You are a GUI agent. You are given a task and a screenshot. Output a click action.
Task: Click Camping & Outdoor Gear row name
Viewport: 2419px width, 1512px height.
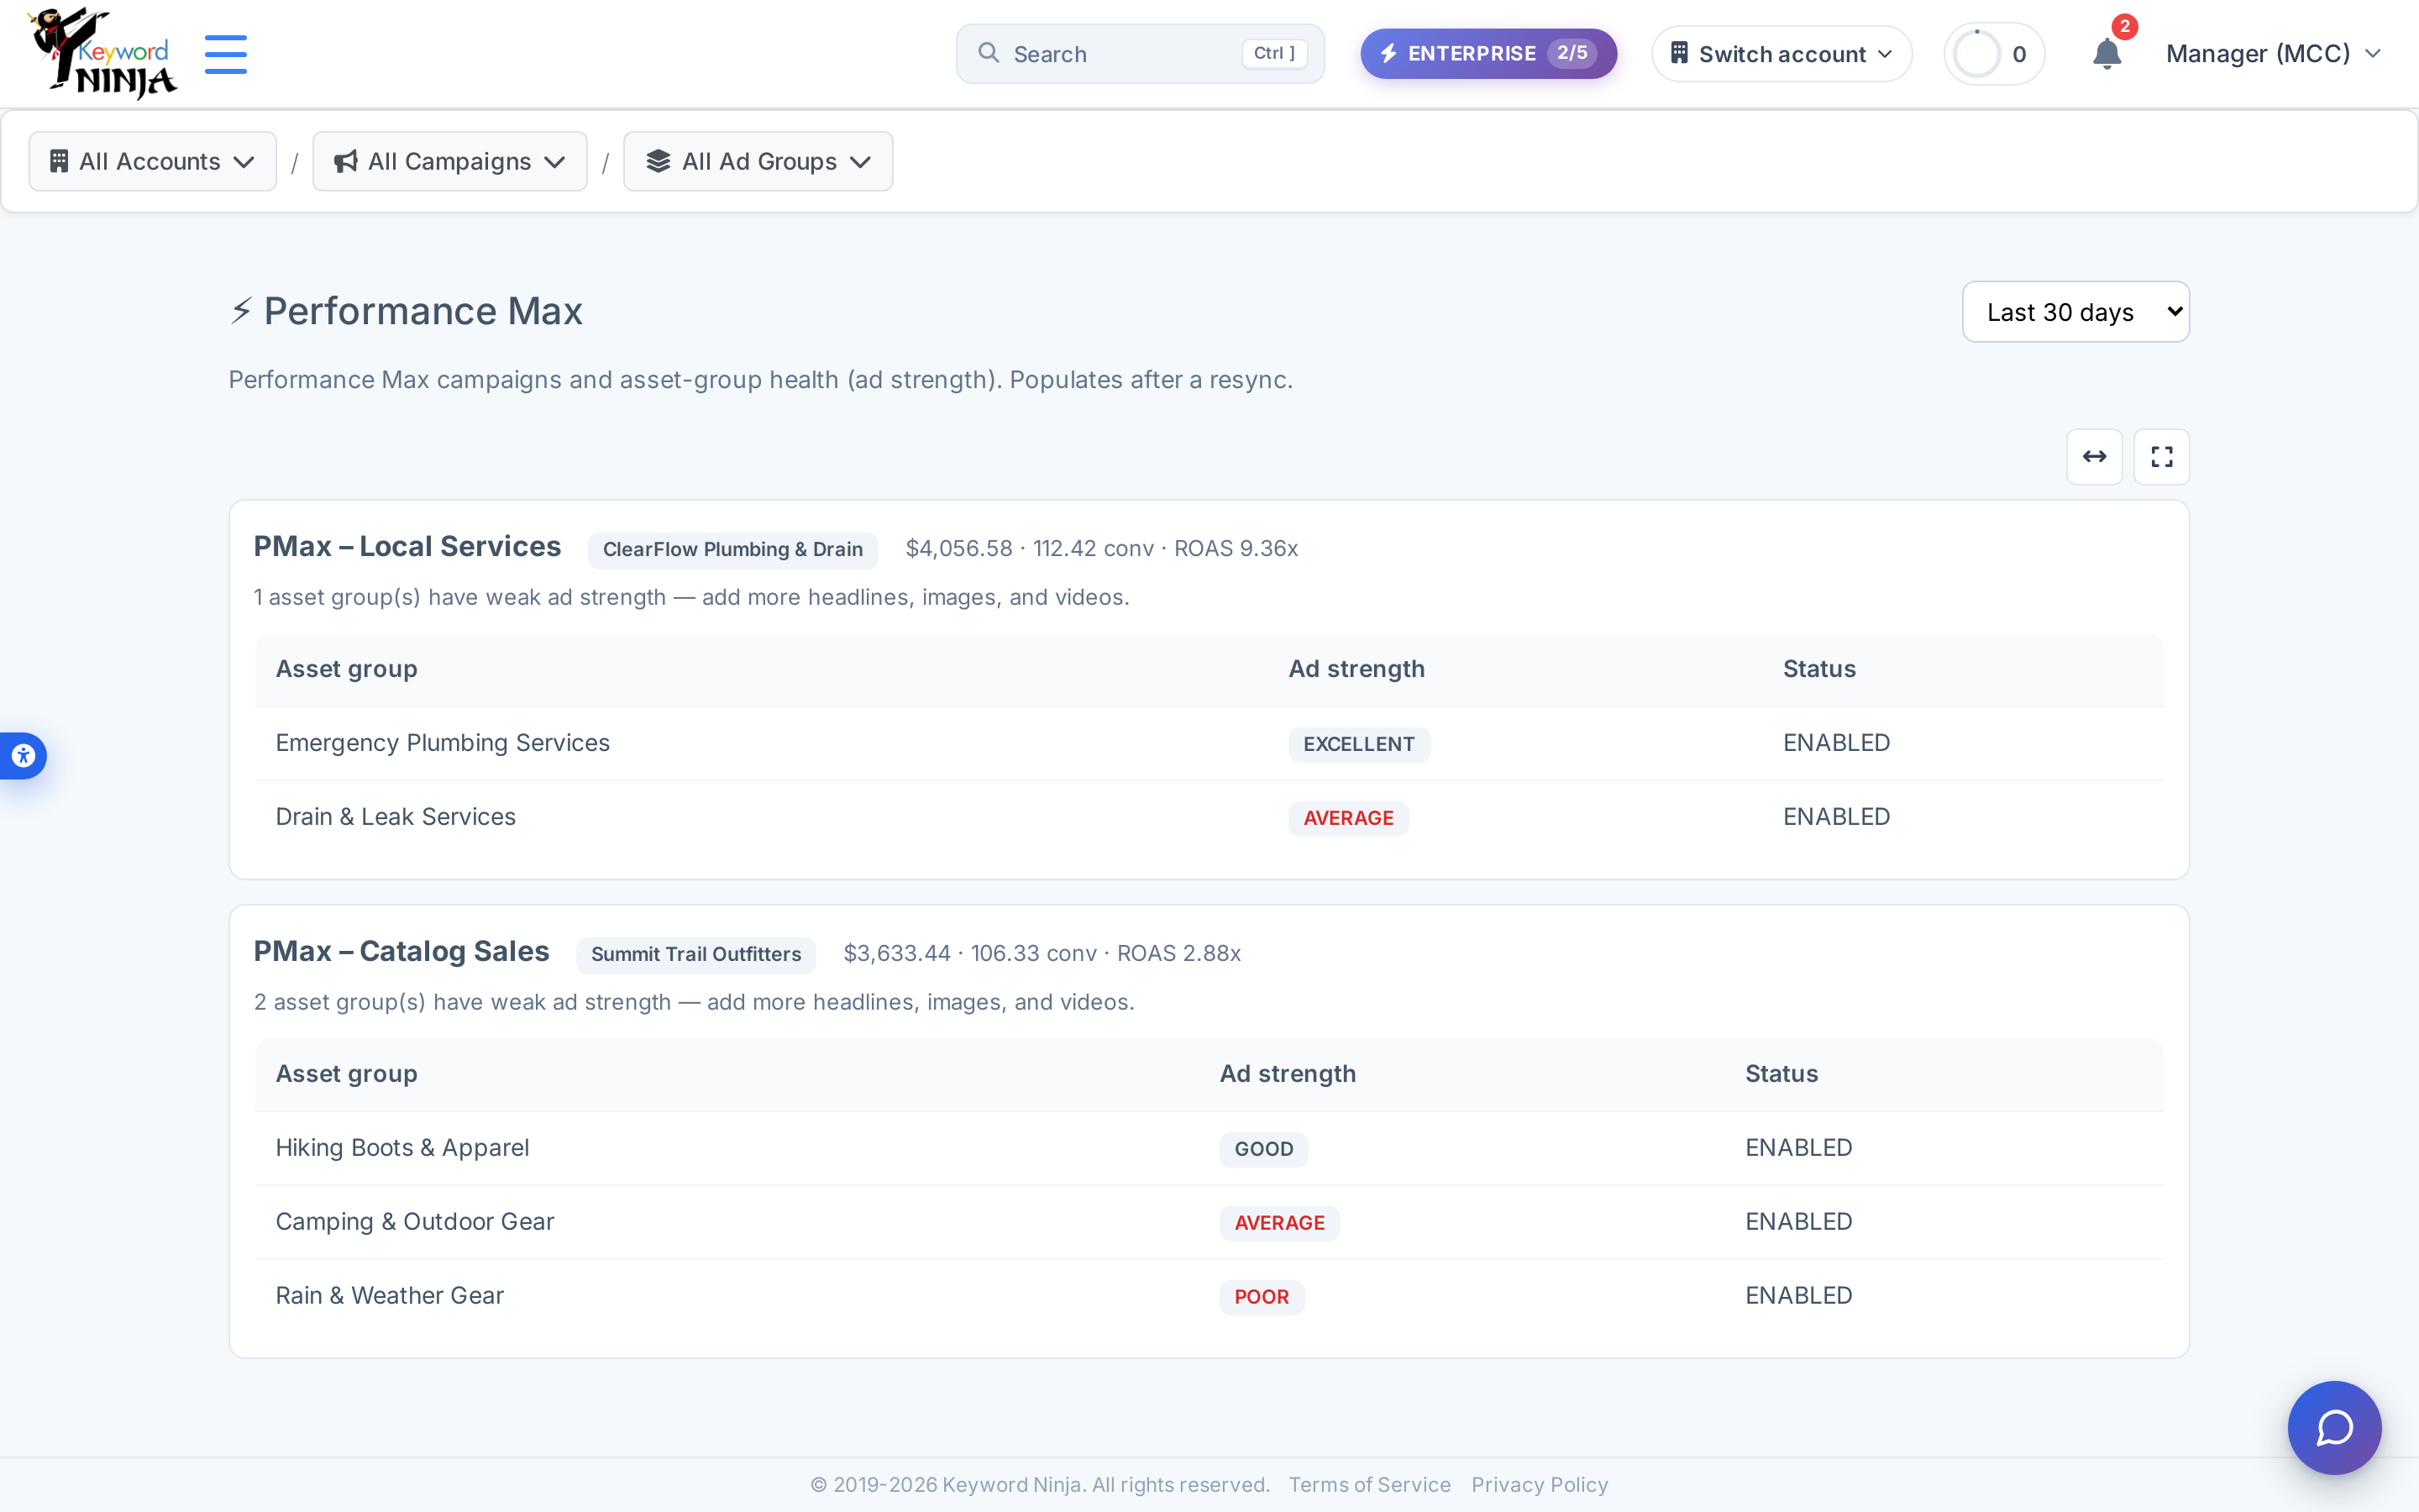pyautogui.click(x=415, y=1222)
